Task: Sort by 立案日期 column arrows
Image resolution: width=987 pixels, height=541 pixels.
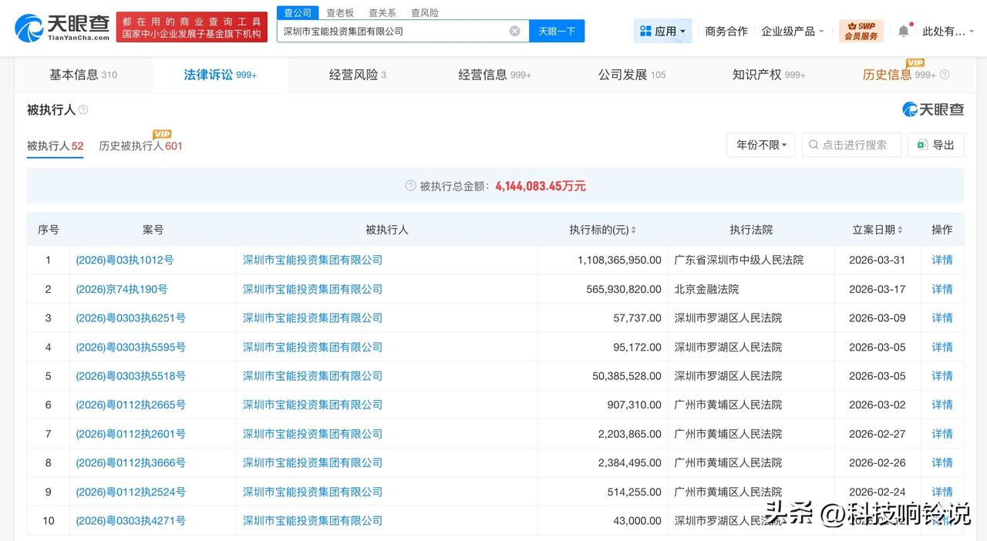Action: pyautogui.click(x=900, y=230)
